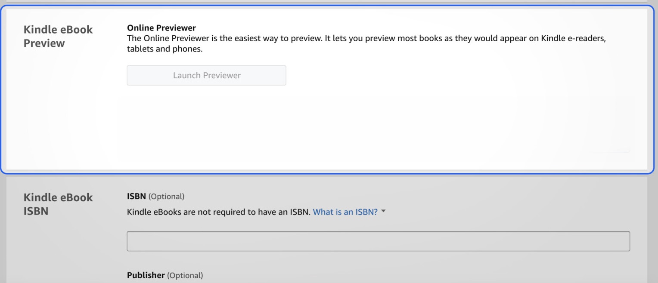Image resolution: width=658 pixels, height=283 pixels.
Task: Click the "(Optional)" tag beside Publisher label
Action: [x=185, y=275]
